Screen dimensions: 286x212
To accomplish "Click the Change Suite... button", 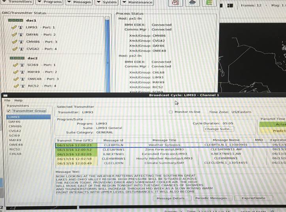I will click(219, 129).
